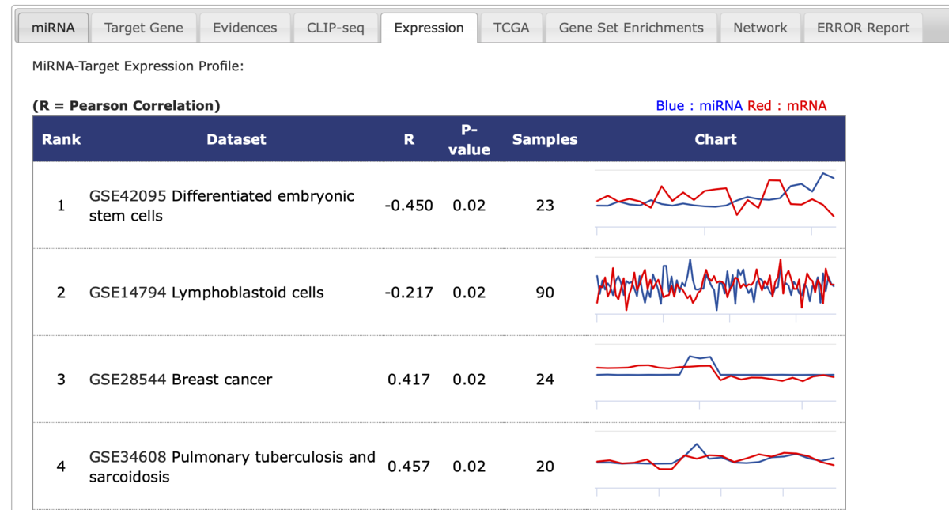Click the GSE28544 dataset link

point(128,380)
